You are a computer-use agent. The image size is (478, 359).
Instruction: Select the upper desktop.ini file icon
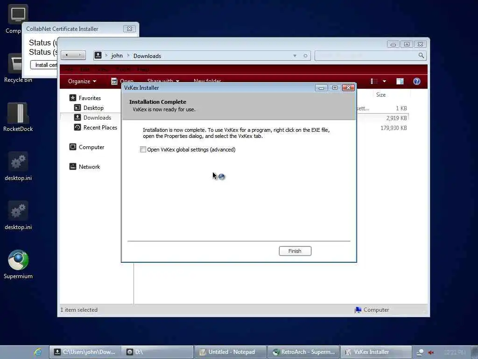point(18,166)
